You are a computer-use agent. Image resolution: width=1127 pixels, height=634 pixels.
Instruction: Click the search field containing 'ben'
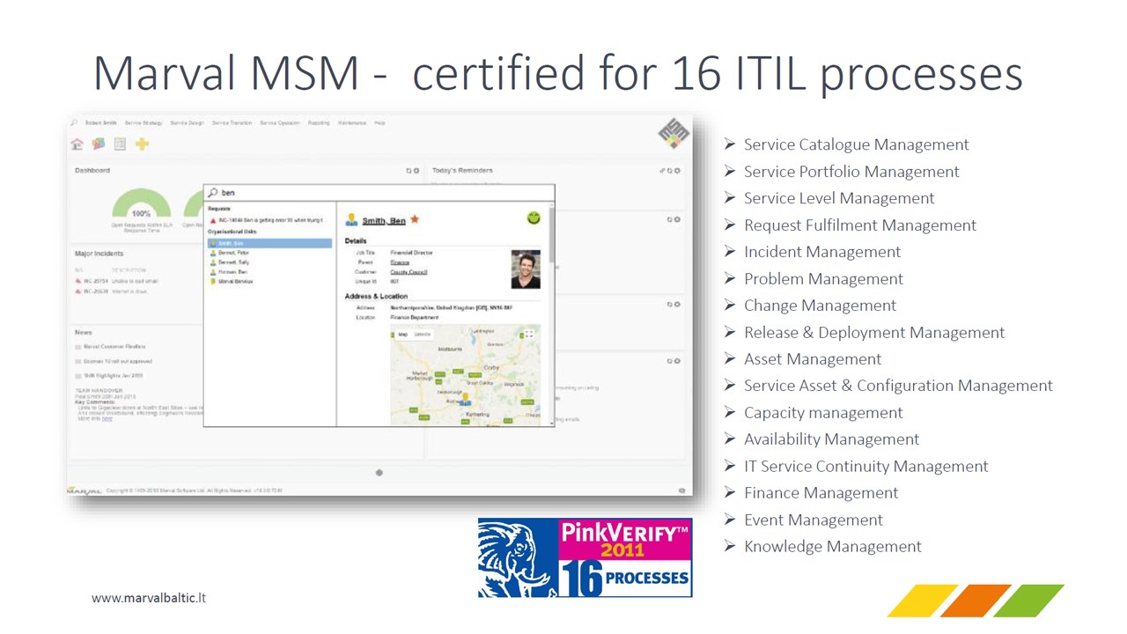click(379, 193)
